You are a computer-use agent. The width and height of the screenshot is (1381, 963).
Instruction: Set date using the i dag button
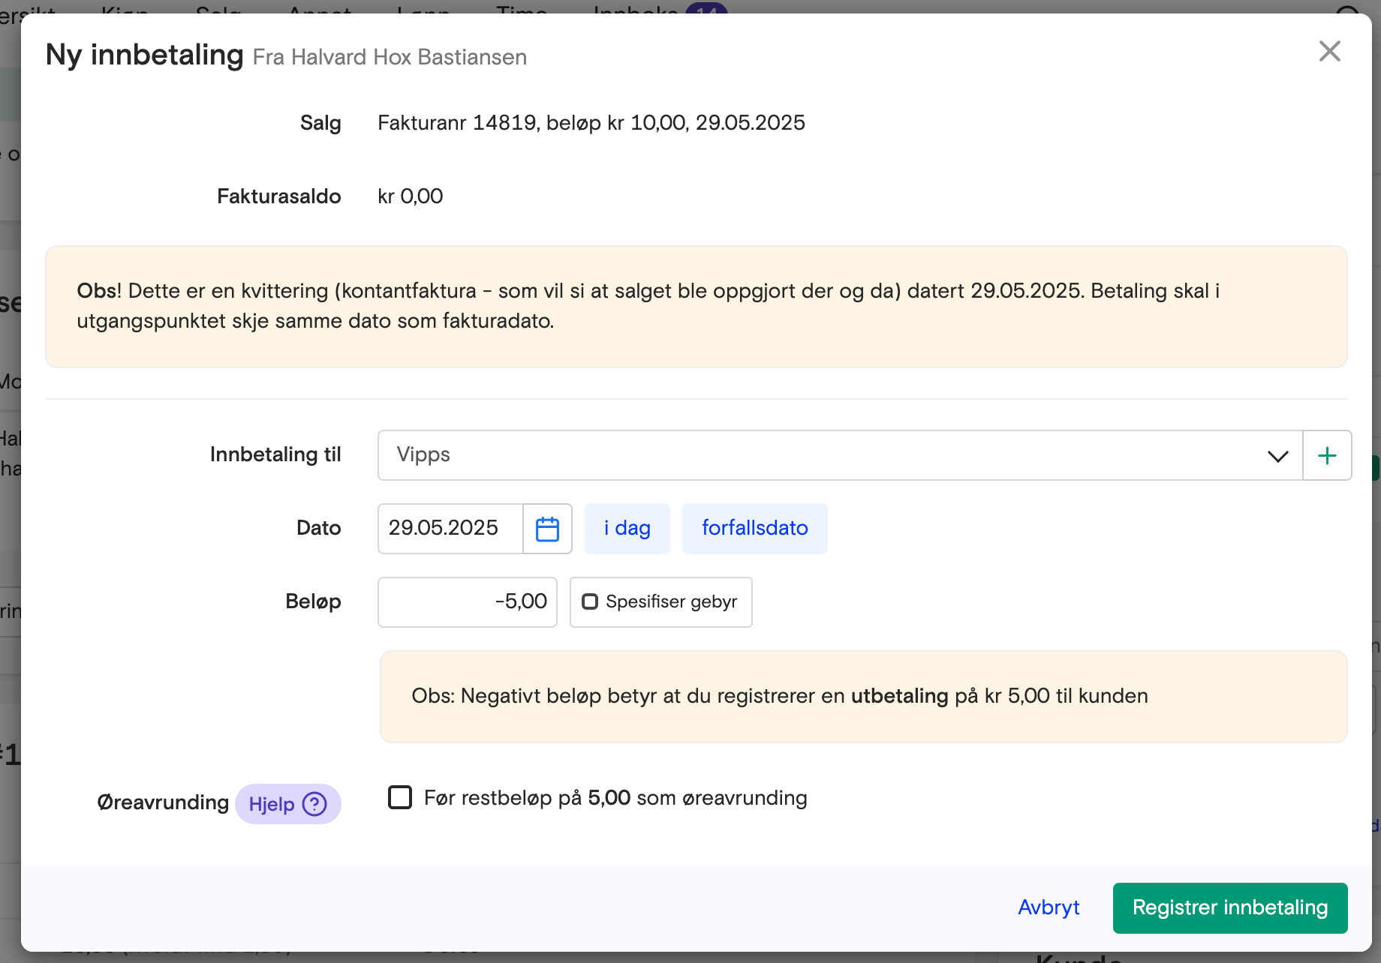627,528
